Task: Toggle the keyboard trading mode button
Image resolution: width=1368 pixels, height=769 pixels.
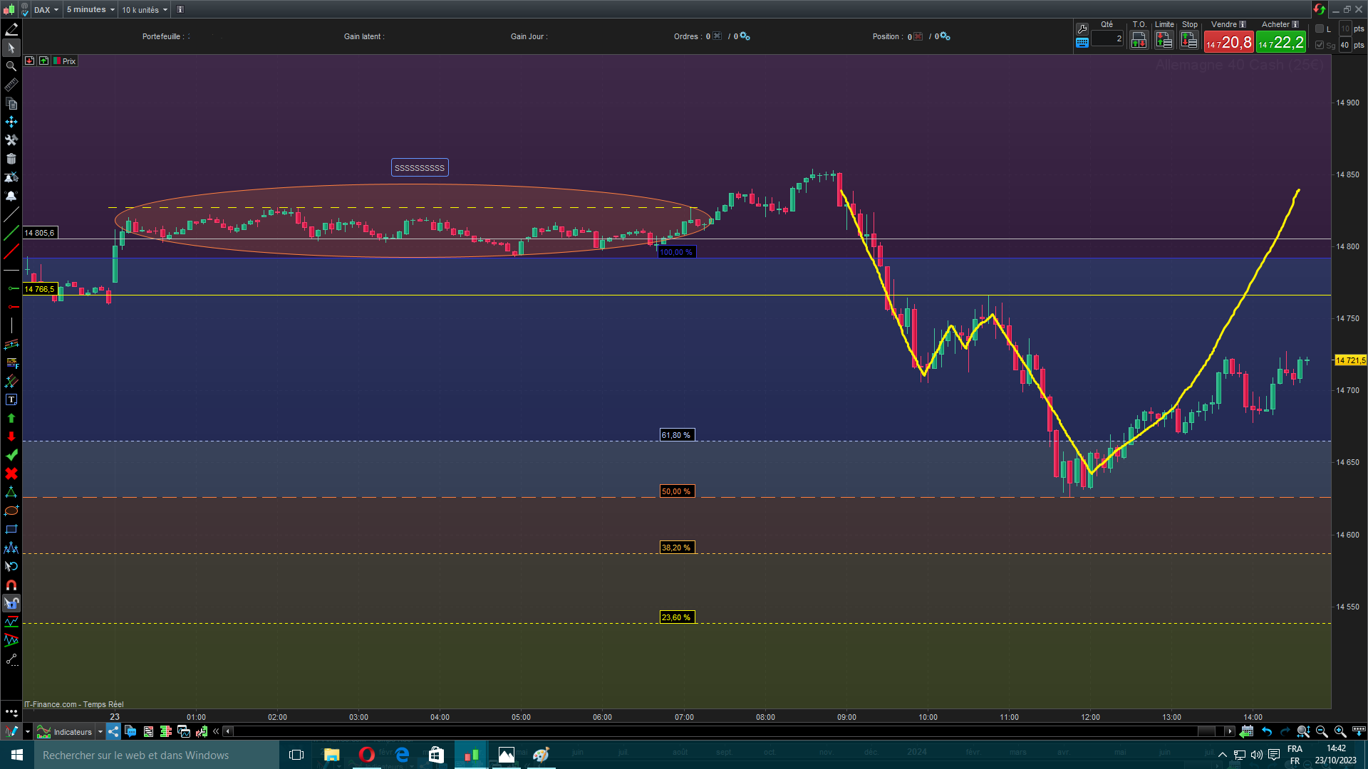Action: coord(1082,43)
